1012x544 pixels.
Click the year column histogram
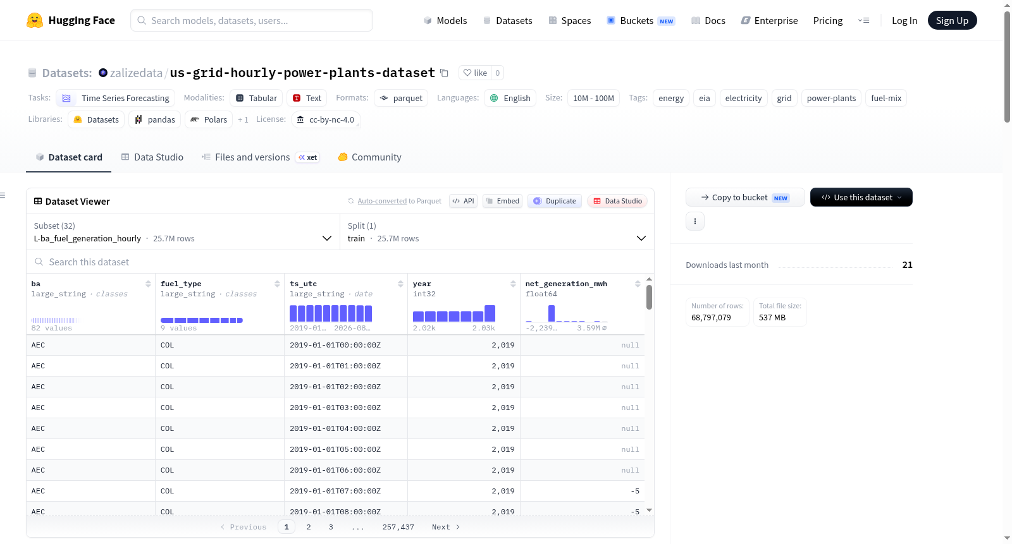(x=454, y=313)
